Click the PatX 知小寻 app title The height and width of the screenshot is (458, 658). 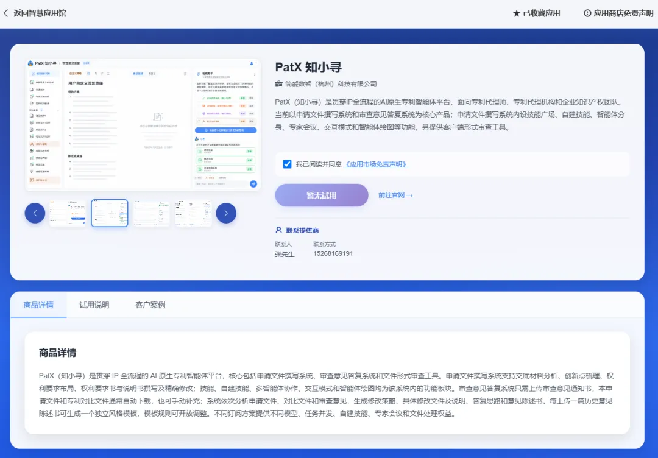point(308,67)
